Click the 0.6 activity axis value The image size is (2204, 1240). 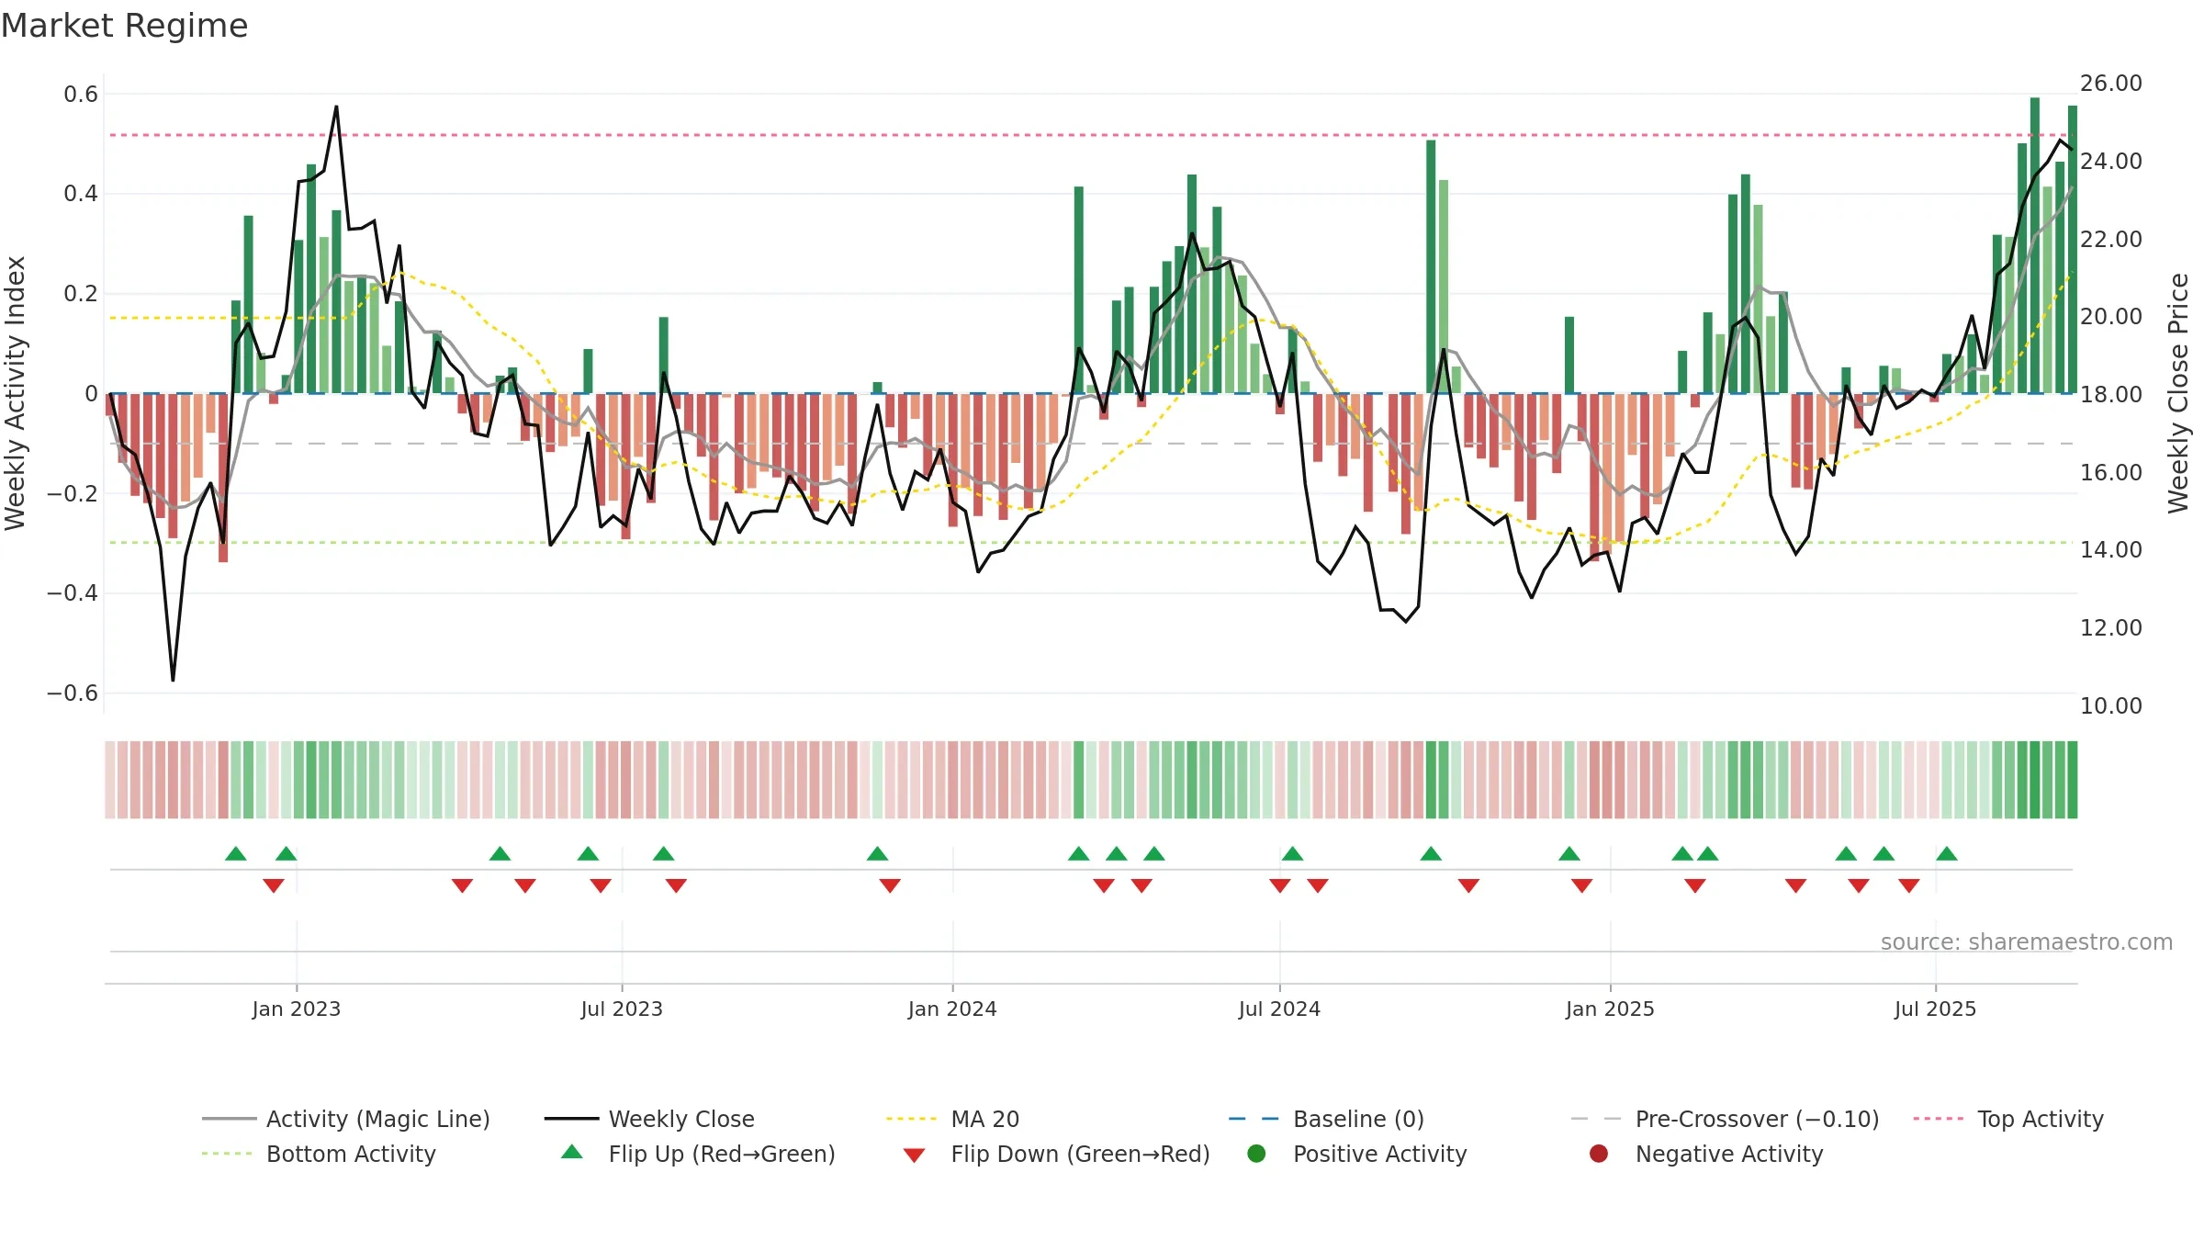pyautogui.click(x=81, y=95)
